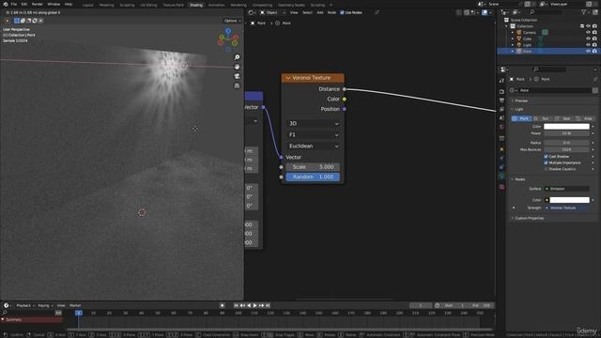Click the viewport pan hand icon
601x338 pixels.
(x=237, y=67)
